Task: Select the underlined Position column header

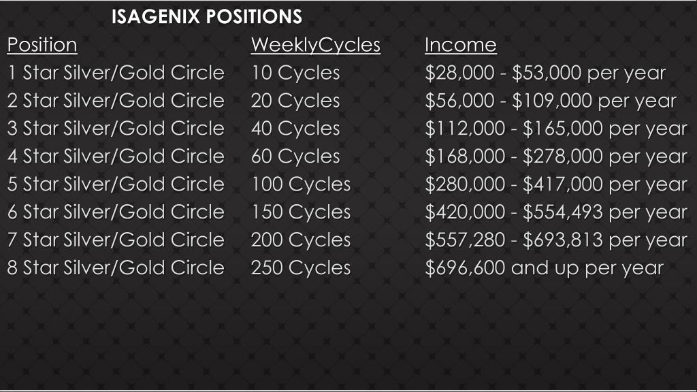Action: [x=42, y=45]
